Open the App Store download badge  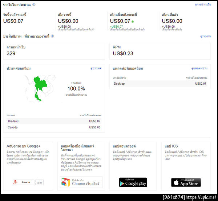coord(186,182)
